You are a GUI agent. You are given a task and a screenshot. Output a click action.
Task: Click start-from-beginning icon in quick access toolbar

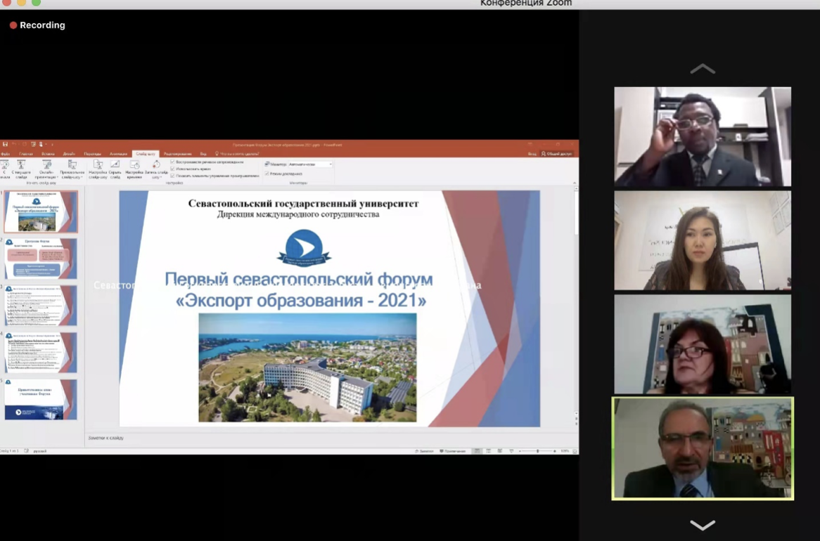coord(33,144)
